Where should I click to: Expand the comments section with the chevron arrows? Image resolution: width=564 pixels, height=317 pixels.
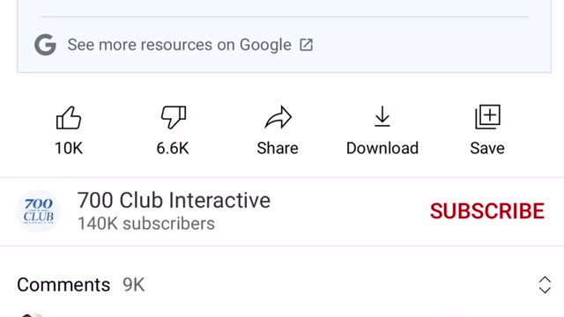point(545,285)
